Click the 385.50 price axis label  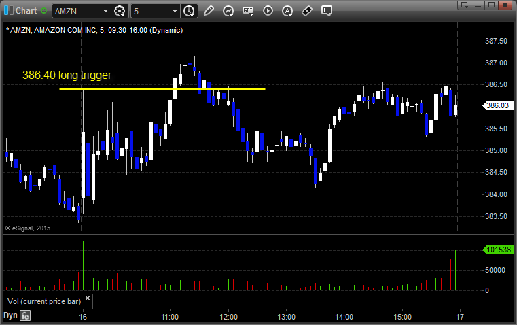pyautogui.click(x=496, y=129)
